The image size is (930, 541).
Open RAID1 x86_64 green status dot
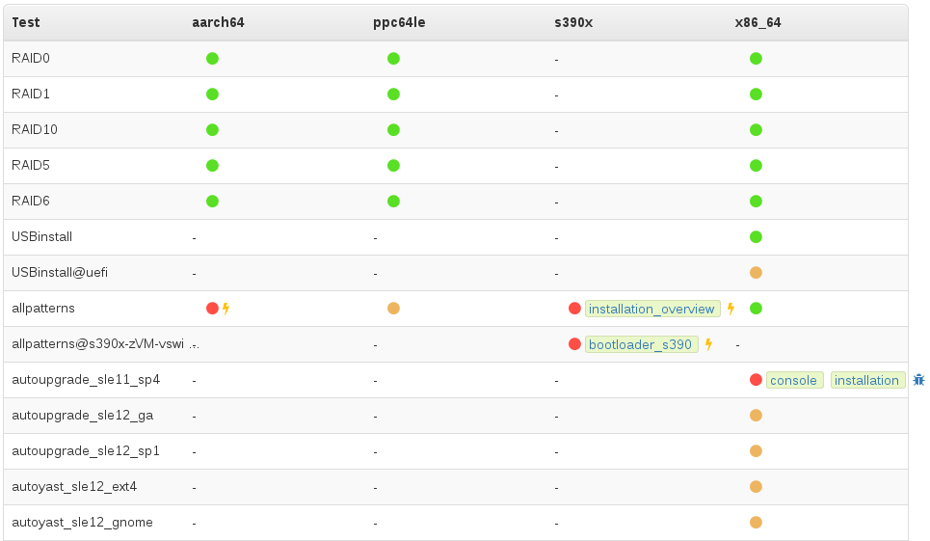756,95
